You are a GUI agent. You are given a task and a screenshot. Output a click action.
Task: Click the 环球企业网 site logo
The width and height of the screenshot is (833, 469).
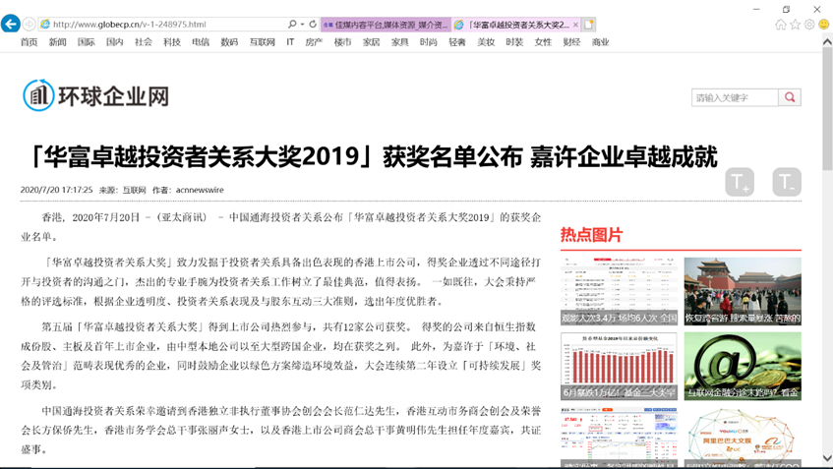click(95, 95)
